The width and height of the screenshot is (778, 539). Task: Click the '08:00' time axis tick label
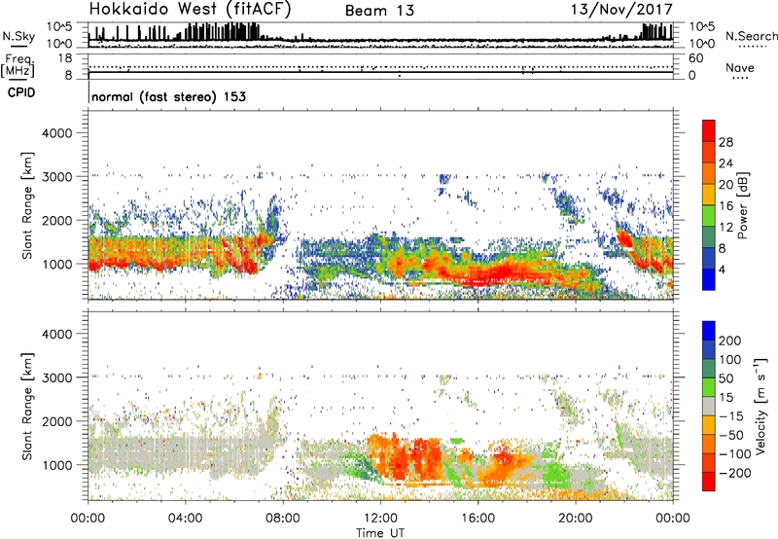(283, 519)
